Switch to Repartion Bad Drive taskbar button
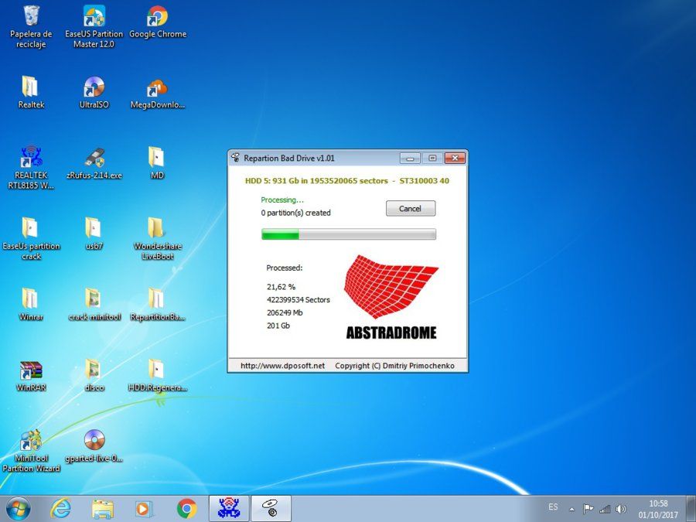This screenshot has width=696, height=522. [271, 509]
